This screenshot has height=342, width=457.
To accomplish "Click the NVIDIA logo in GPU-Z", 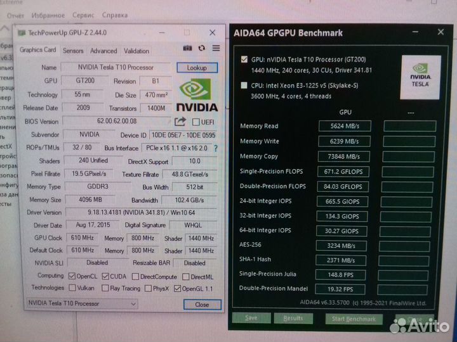I will (197, 95).
